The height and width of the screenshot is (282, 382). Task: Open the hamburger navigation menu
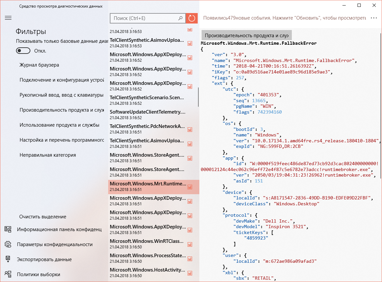pyautogui.click(x=8, y=18)
